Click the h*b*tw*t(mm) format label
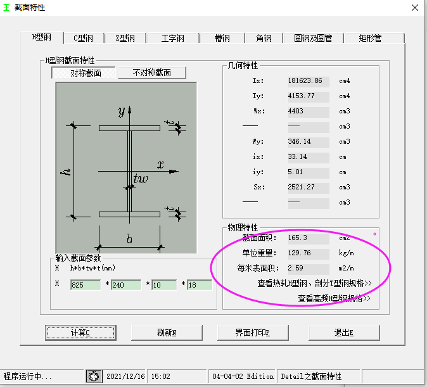The width and height of the screenshot is (427, 387). pyautogui.click(x=92, y=269)
